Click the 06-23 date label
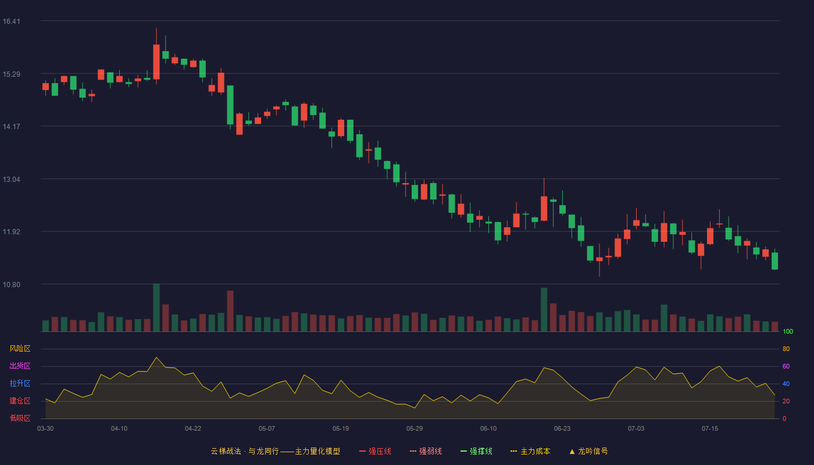814x465 pixels. [x=562, y=428]
